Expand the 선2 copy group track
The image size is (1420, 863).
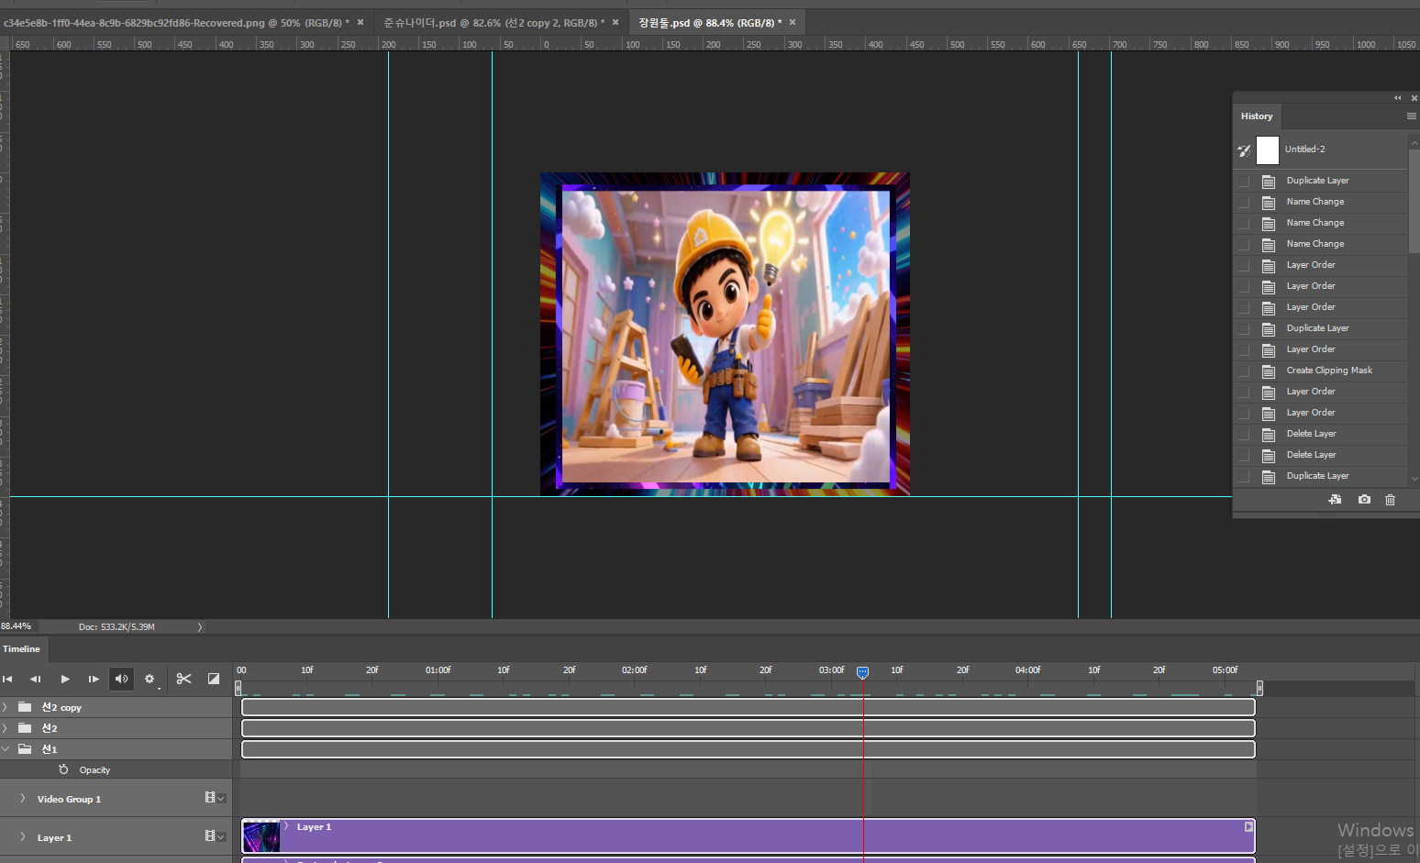(6, 707)
